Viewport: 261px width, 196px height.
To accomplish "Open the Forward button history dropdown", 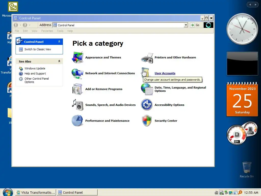I will pyautogui.click(x=30, y=25).
